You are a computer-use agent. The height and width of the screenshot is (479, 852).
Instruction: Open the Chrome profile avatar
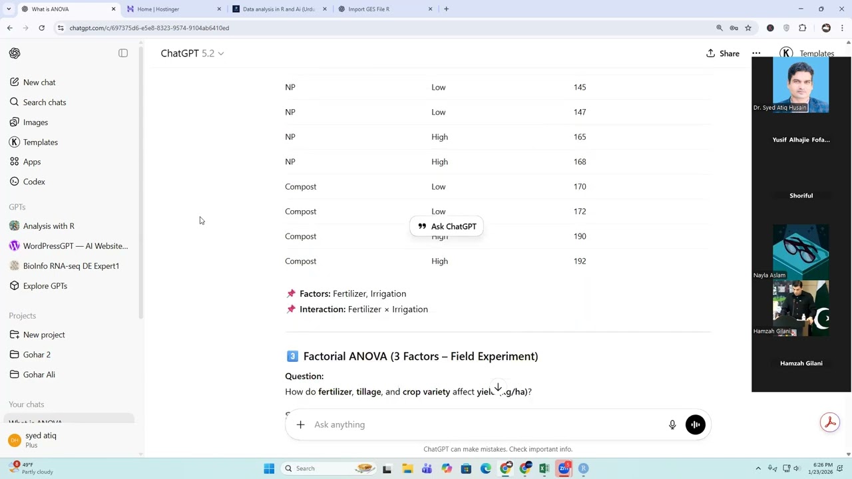(826, 28)
